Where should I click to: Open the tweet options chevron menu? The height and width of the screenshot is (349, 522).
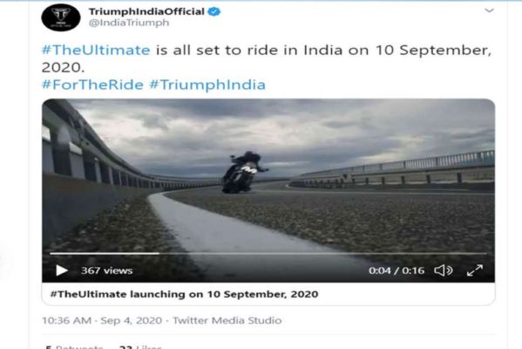489,10
